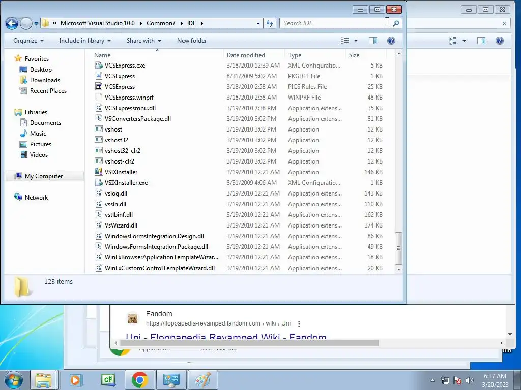Open Include in library menu
Viewport: 521px width, 390px height.
(x=85, y=41)
